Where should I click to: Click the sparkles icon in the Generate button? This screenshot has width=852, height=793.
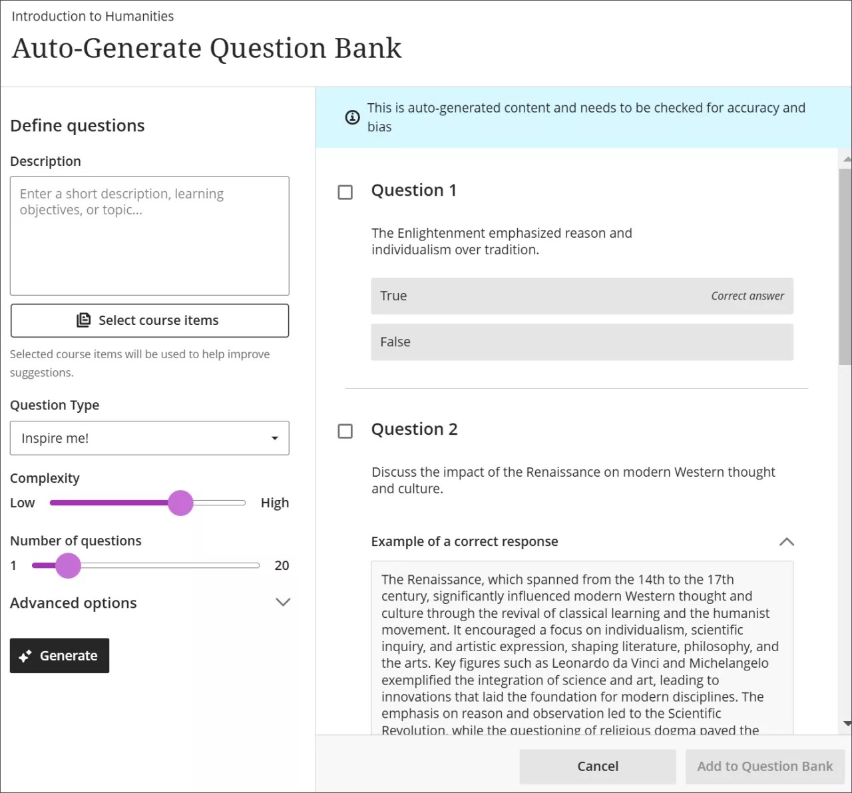click(x=25, y=656)
